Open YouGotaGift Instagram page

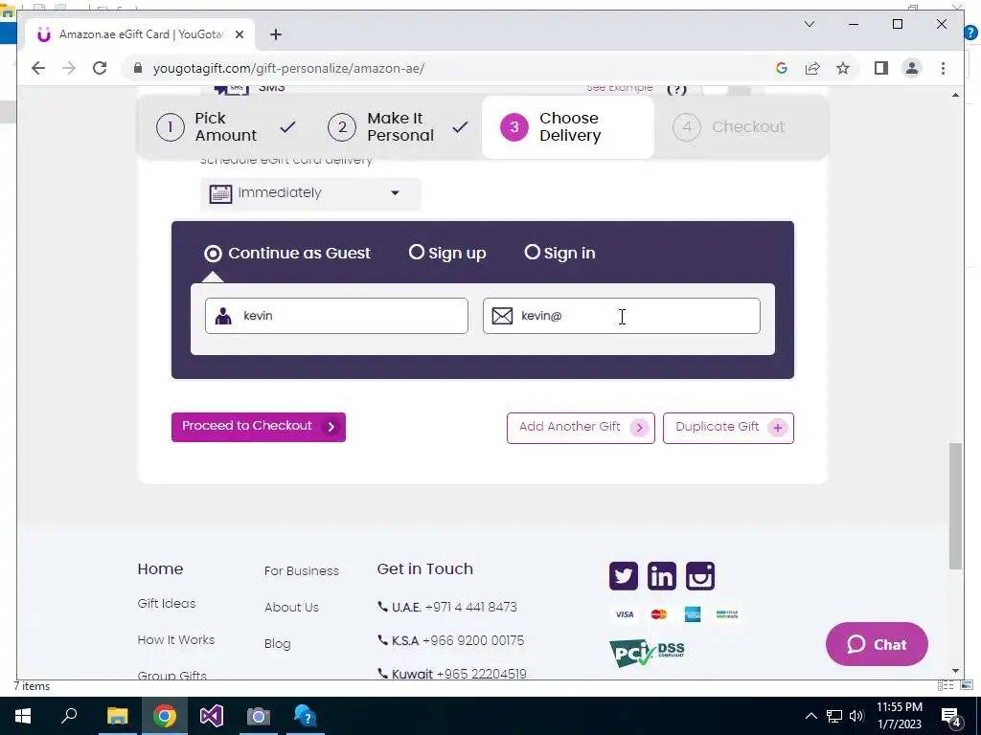point(700,575)
